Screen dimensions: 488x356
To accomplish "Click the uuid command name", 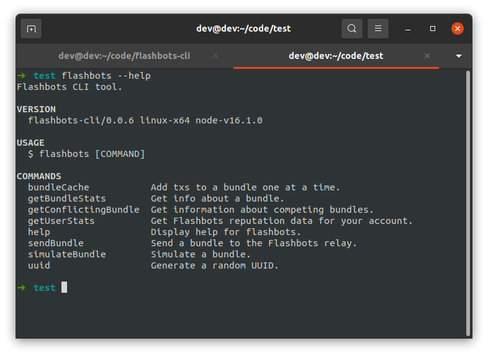I will [x=39, y=265].
